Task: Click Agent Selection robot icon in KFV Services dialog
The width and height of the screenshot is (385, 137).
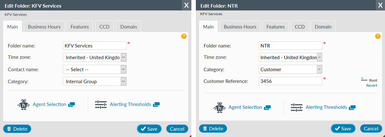Action: coord(23,104)
